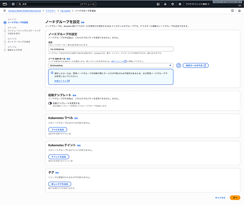Screen dimensions: 244x211
Task: Open the settings gear in top bar
Action: coord(180,4)
